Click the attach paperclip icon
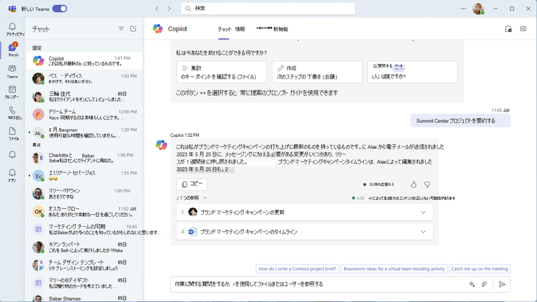This screenshot has height=302, width=537. click(484, 284)
